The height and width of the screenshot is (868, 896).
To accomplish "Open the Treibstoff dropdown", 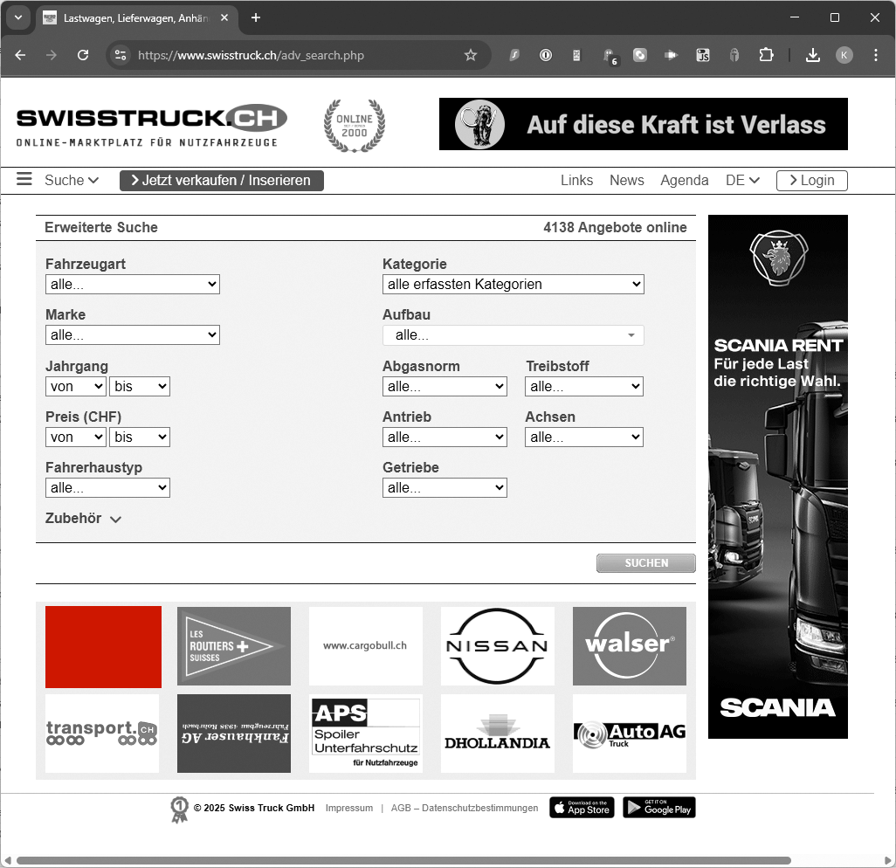I will 584,386.
